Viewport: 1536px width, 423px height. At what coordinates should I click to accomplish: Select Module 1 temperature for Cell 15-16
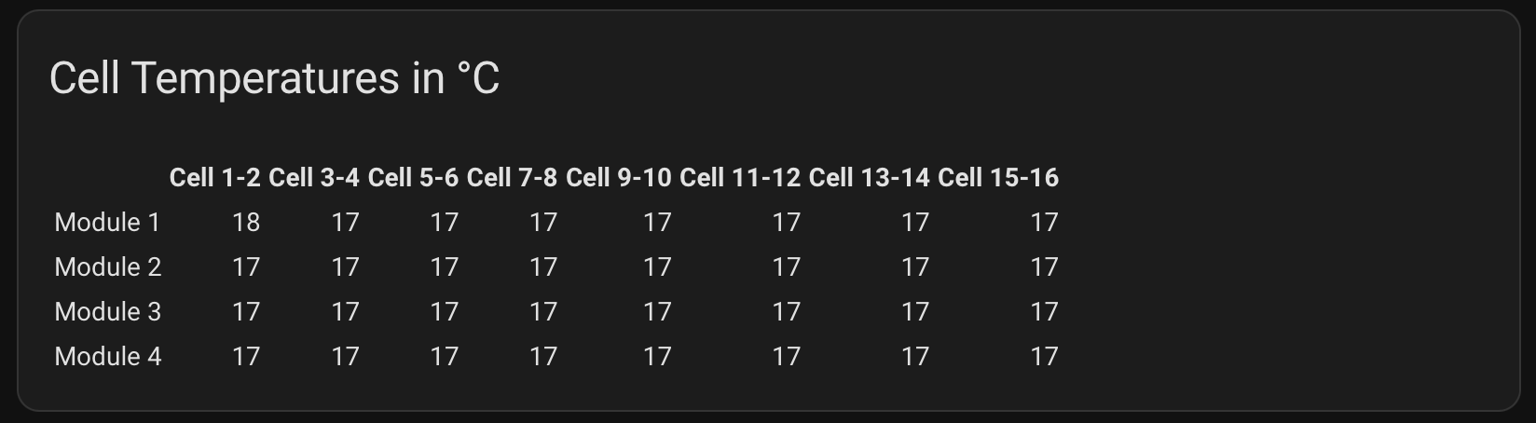tap(1044, 222)
